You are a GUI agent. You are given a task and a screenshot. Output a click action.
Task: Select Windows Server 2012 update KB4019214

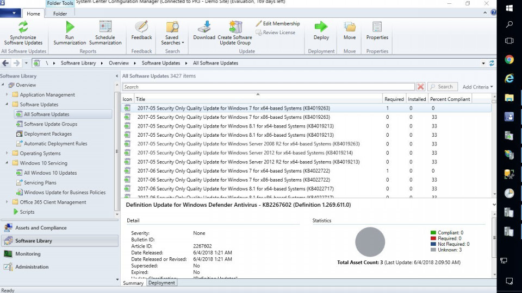[306, 153]
